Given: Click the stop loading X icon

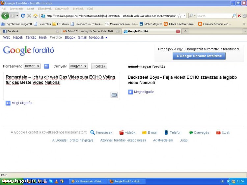Looking at the screenshot, I should coord(29,15).
